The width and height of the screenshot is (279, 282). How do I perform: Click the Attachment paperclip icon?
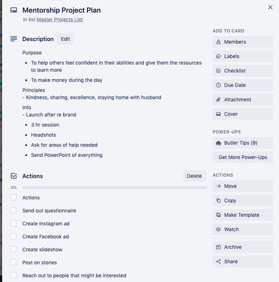pyautogui.click(x=218, y=100)
